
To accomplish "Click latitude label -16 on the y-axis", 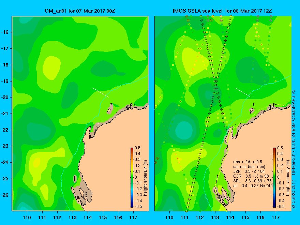I will pos(5,32).
